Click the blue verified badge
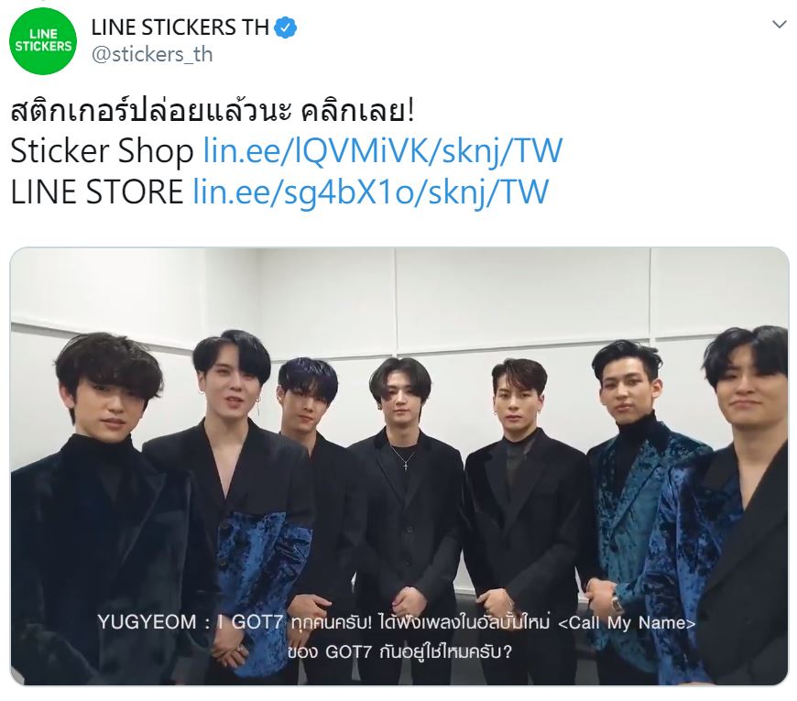797x701 pixels. coord(286,27)
